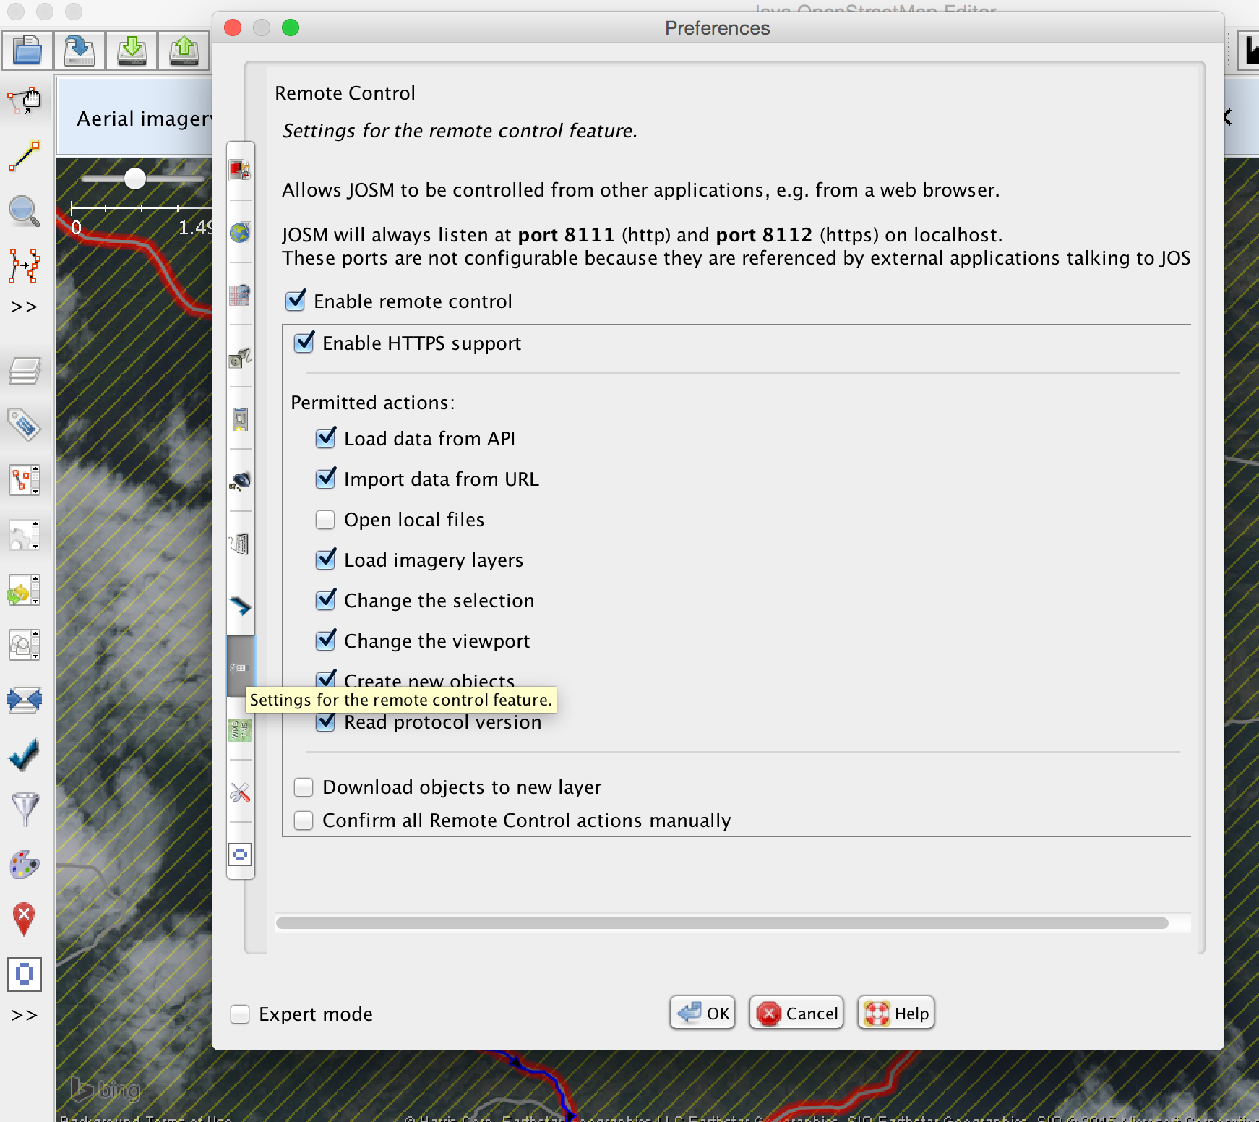Click OK to save preferences
Screen dimensions: 1259x1122
tap(702, 1013)
